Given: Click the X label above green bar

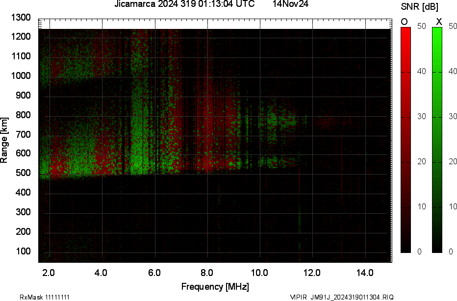Looking at the screenshot, I should [439, 22].
